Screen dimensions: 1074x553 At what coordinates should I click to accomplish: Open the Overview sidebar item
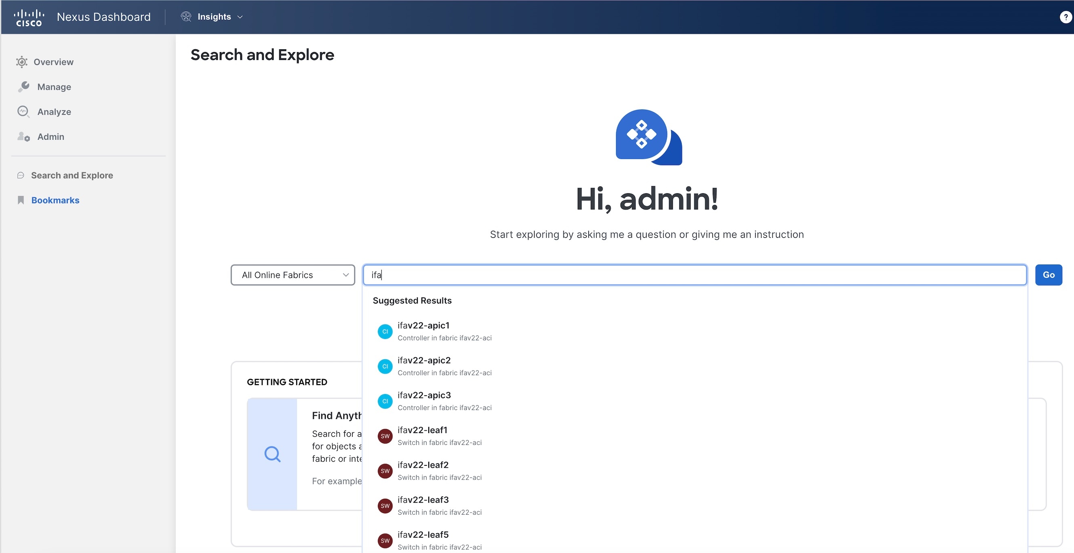[44, 62]
